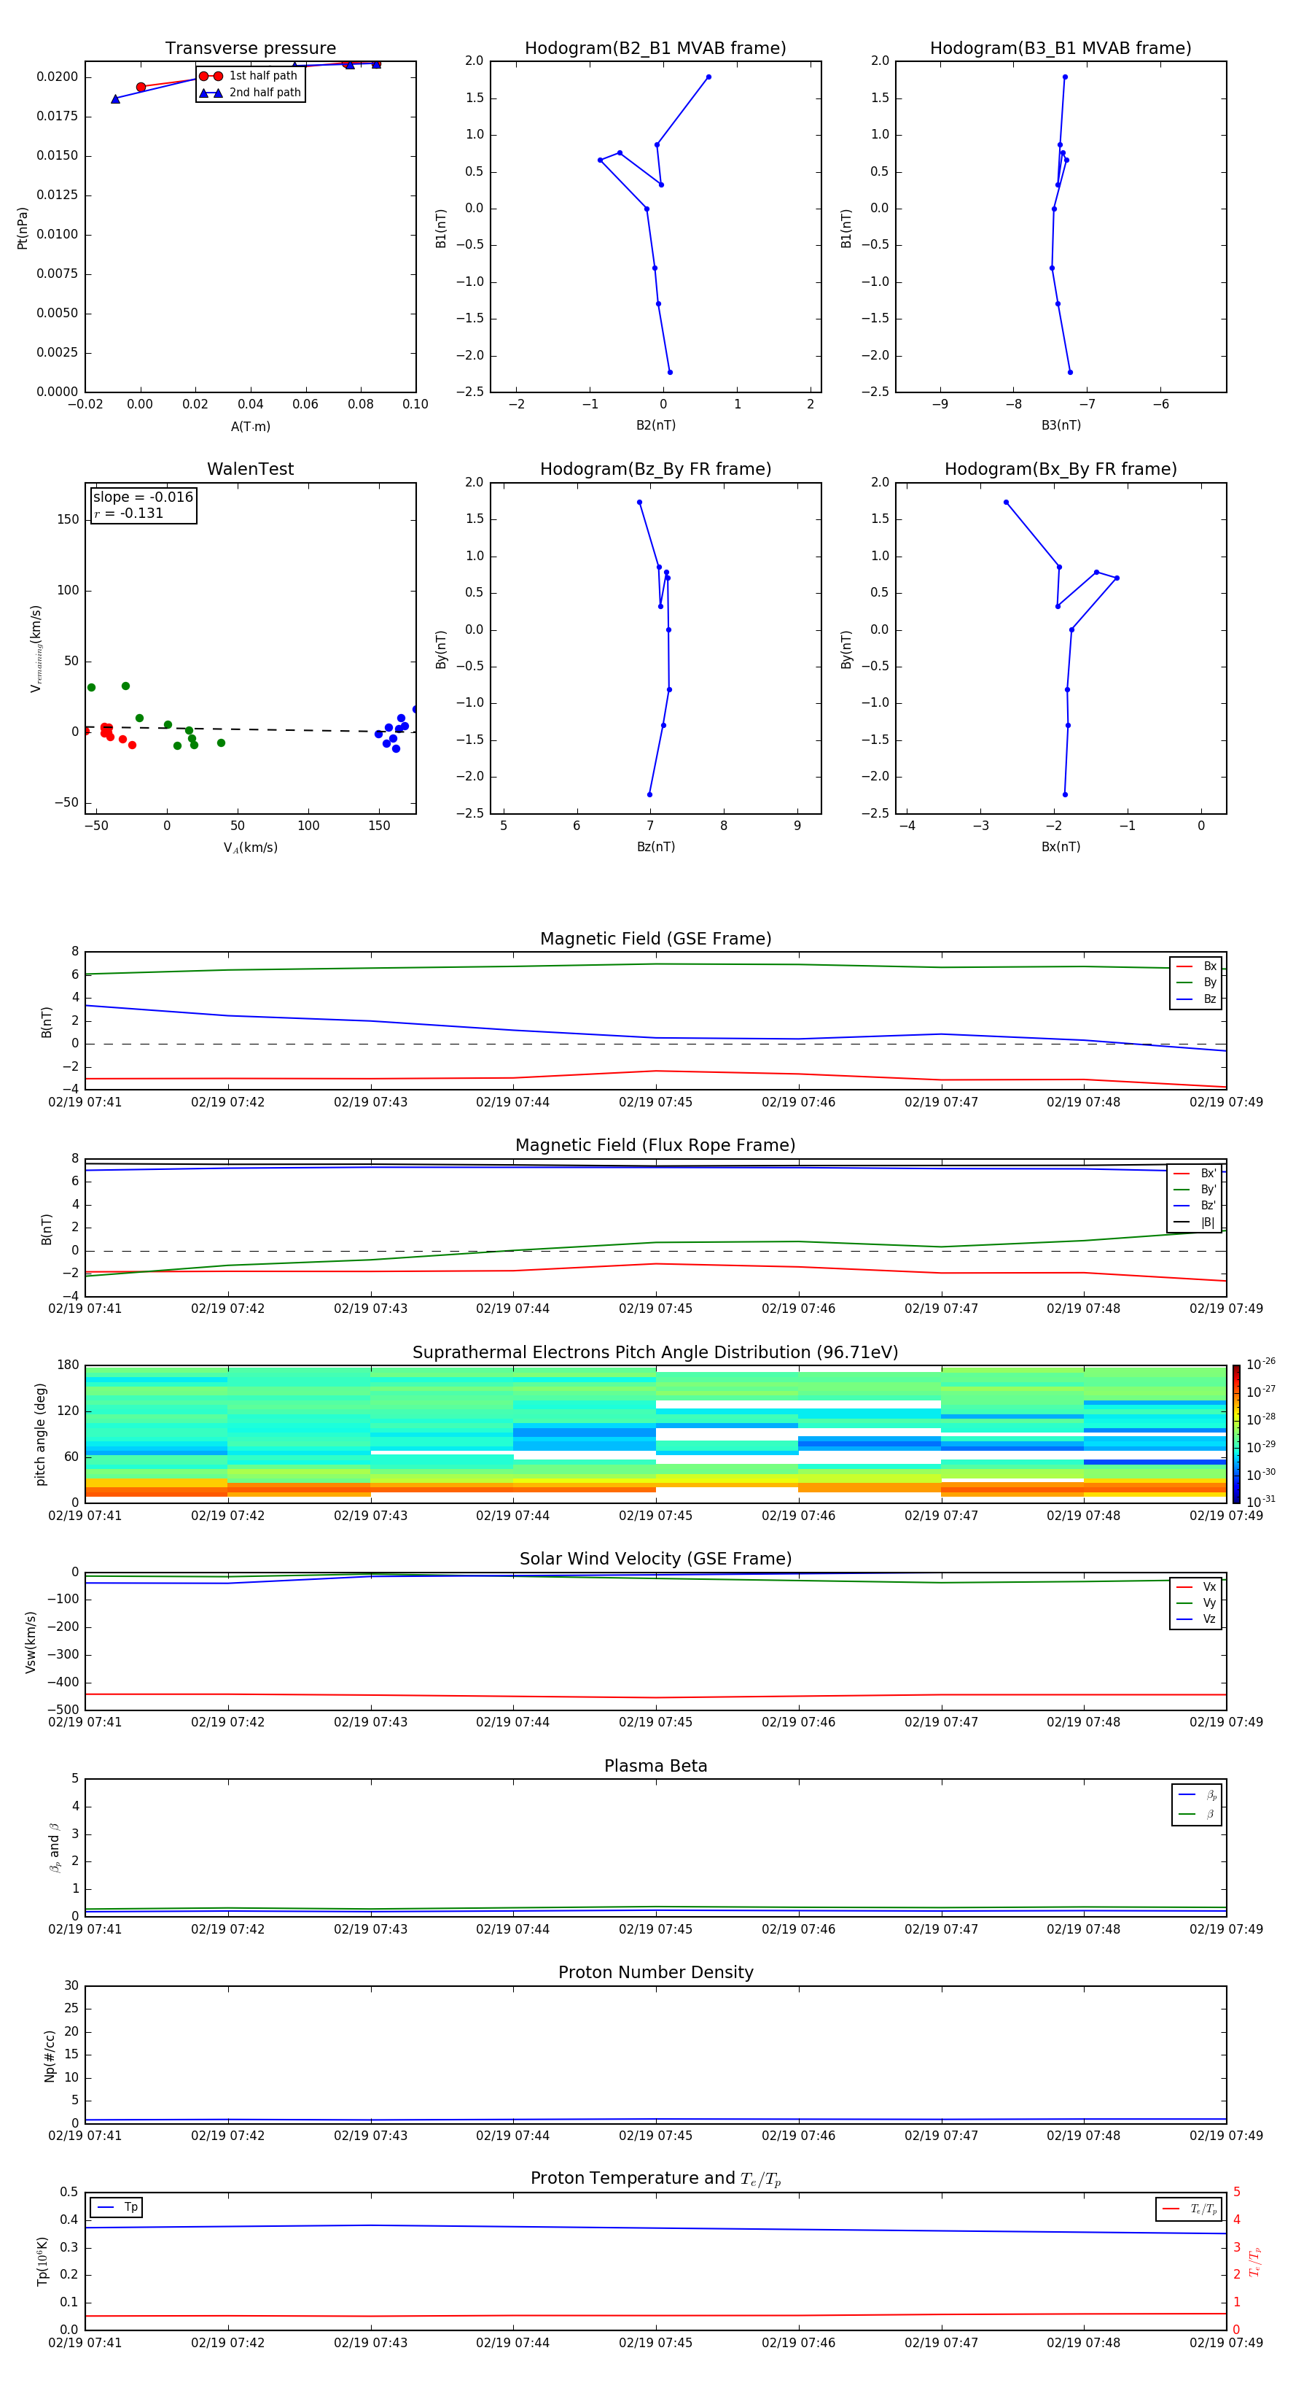
Task: Click the "Np(#/cc)" y-axis label
Action: click(50, 2055)
